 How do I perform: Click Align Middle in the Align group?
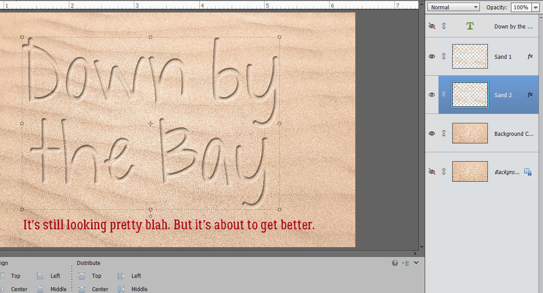(x=52, y=289)
